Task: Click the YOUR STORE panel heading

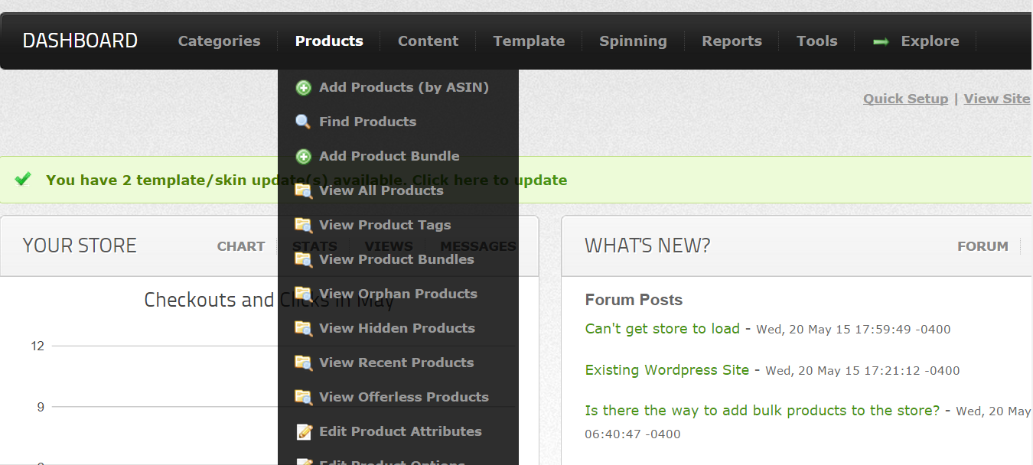Action: (x=80, y=246)
